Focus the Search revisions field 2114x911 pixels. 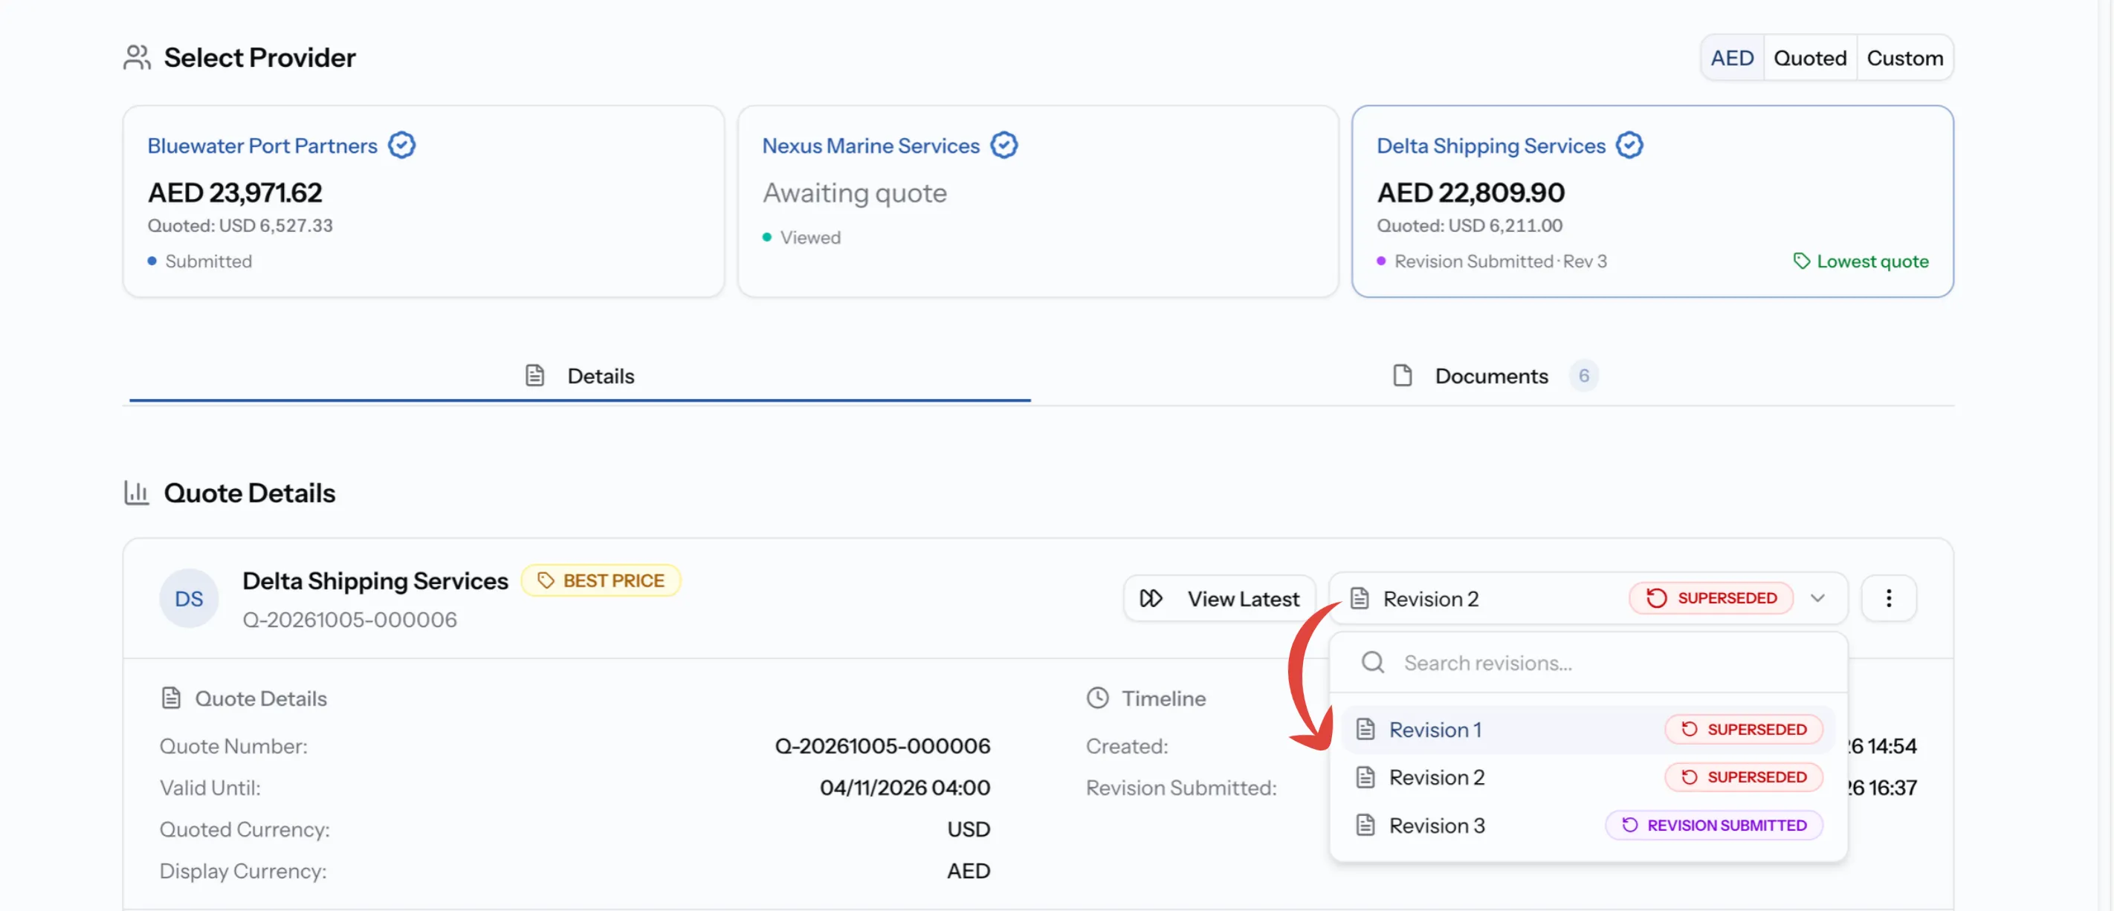[1587, 662]
